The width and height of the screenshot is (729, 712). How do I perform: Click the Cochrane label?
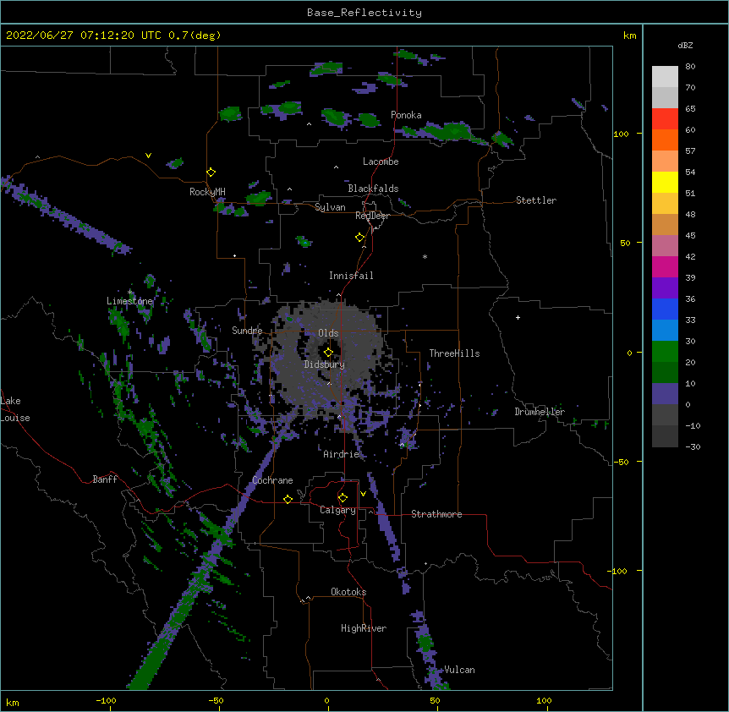(x=272, y=480)
